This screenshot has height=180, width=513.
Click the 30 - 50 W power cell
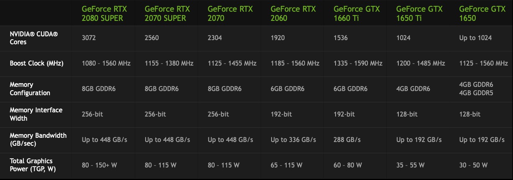point(473,165)
